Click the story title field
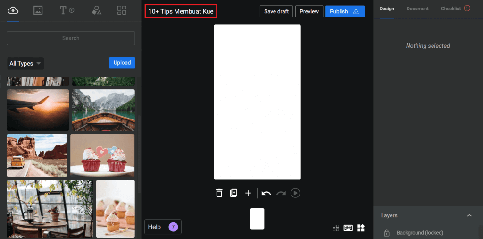The height and width of the screenshot is (239, 483). click(181, 11)
